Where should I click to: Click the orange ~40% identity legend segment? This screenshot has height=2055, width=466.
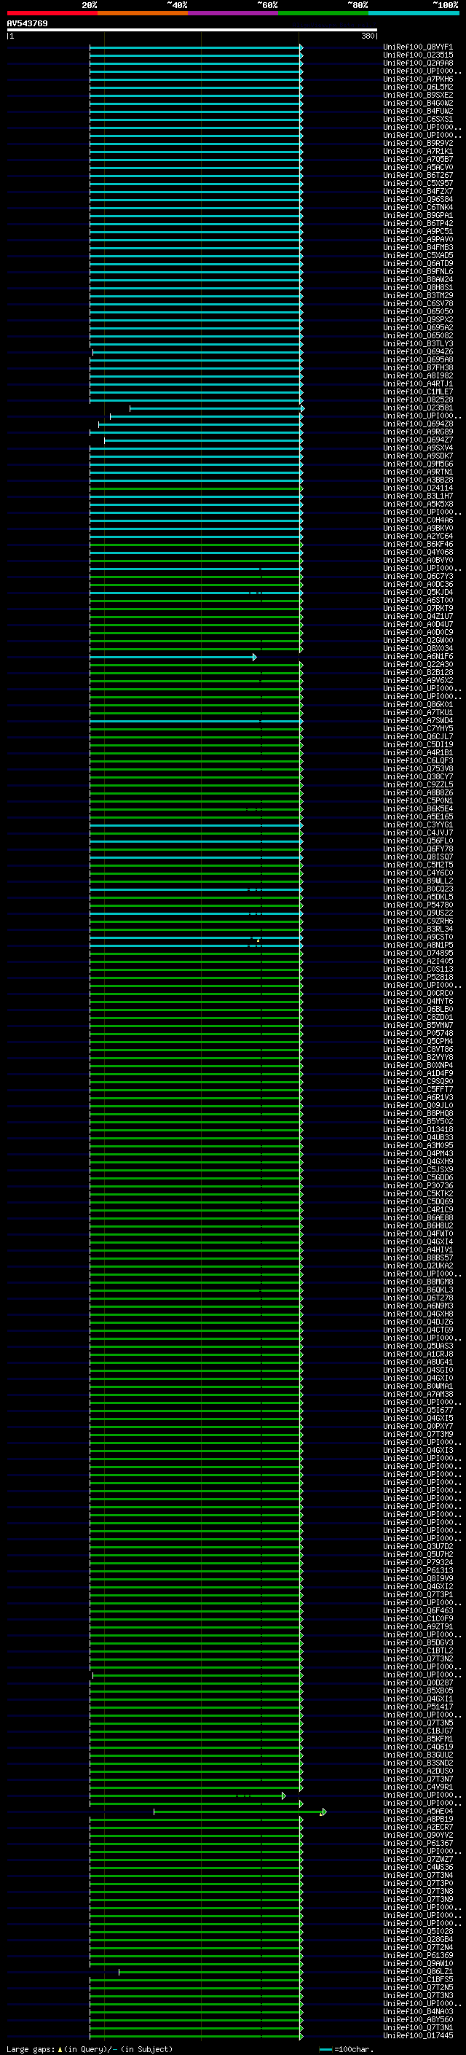pyautogui.click(x=143, y=13)
